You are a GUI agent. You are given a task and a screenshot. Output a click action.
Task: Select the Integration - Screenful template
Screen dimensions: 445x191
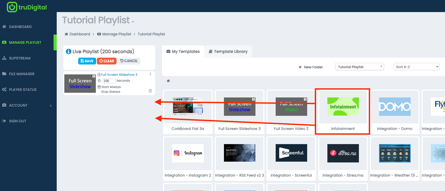point(291,159)
